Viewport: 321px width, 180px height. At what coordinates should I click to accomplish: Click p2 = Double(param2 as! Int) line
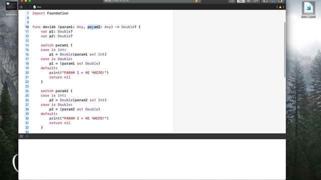[x=78, y=100]
